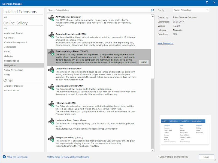Select the Social Networking category

point(14,70)
